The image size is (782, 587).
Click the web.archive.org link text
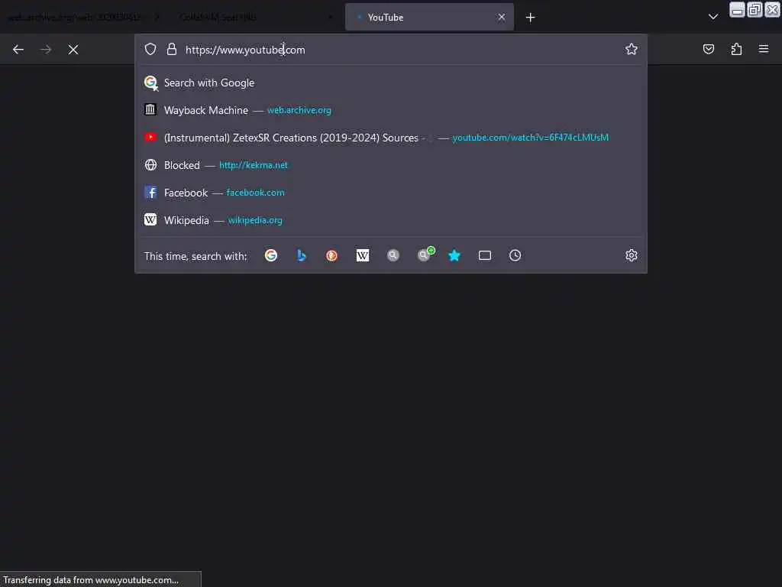[299, 110]
